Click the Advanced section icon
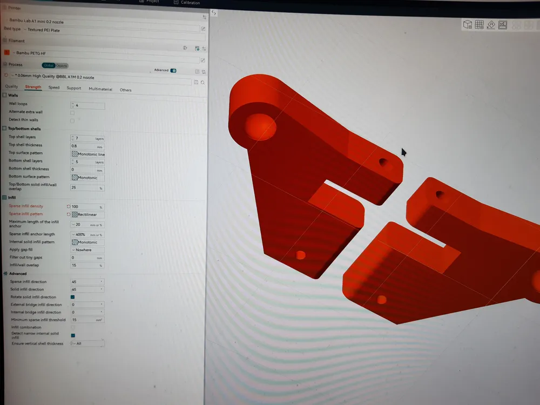Image resolution: width=540 pixels, height=405 pixels. 5,273
